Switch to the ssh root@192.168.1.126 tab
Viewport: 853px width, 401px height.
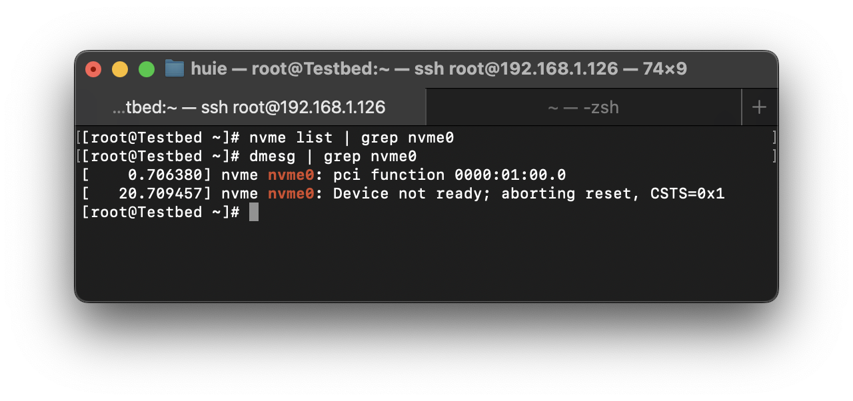[x=249, y=107]
